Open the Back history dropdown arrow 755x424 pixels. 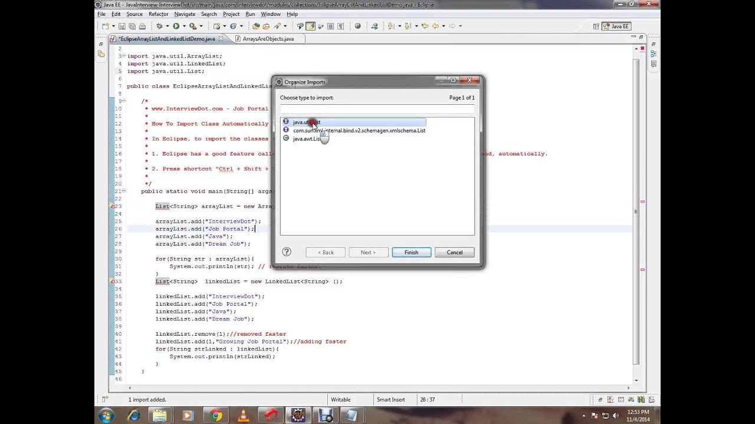click(x=443, y=26)
